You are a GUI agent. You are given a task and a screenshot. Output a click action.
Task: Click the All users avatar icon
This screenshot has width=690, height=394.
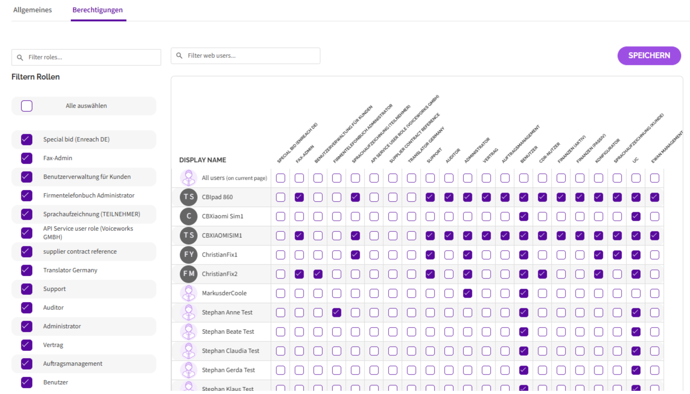(x=189, y=178)
